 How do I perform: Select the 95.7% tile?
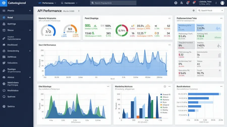(209, 73)
